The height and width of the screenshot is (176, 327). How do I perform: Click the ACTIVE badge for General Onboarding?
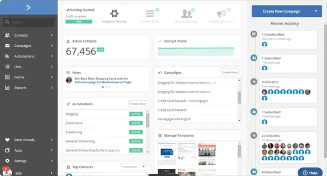pos(136,142)
